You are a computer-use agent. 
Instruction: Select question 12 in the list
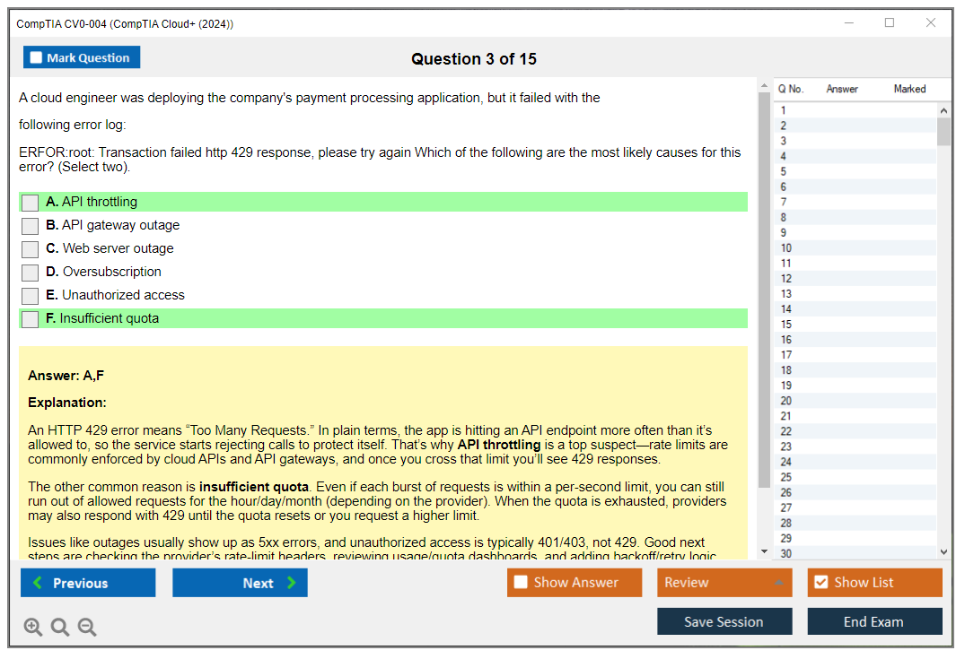[x=786, y=279]
